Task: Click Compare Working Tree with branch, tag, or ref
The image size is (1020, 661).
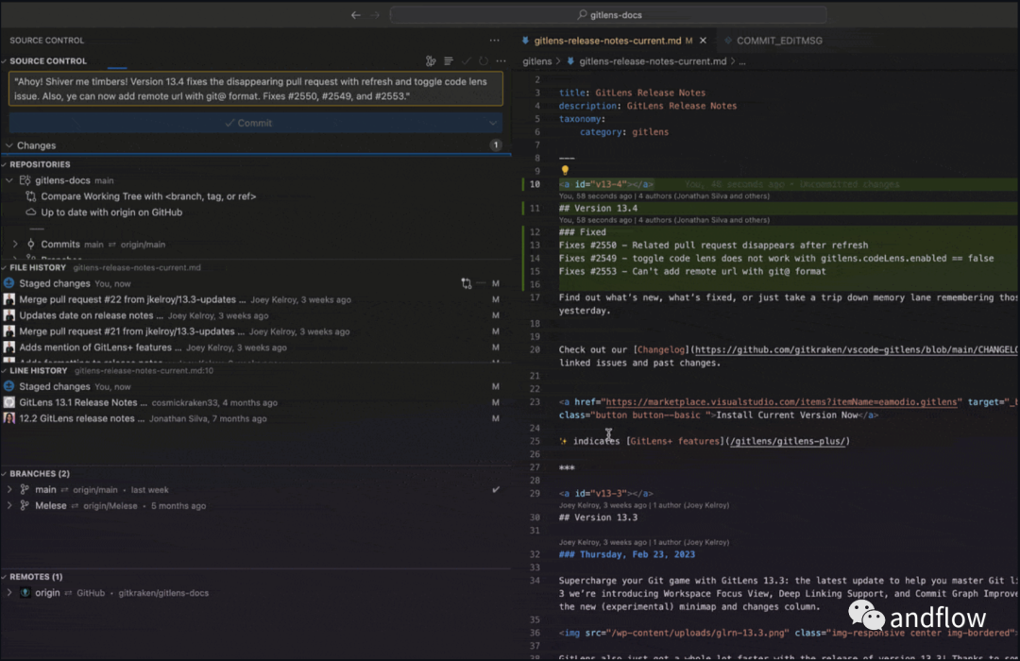Action: (x=148, y=195)
